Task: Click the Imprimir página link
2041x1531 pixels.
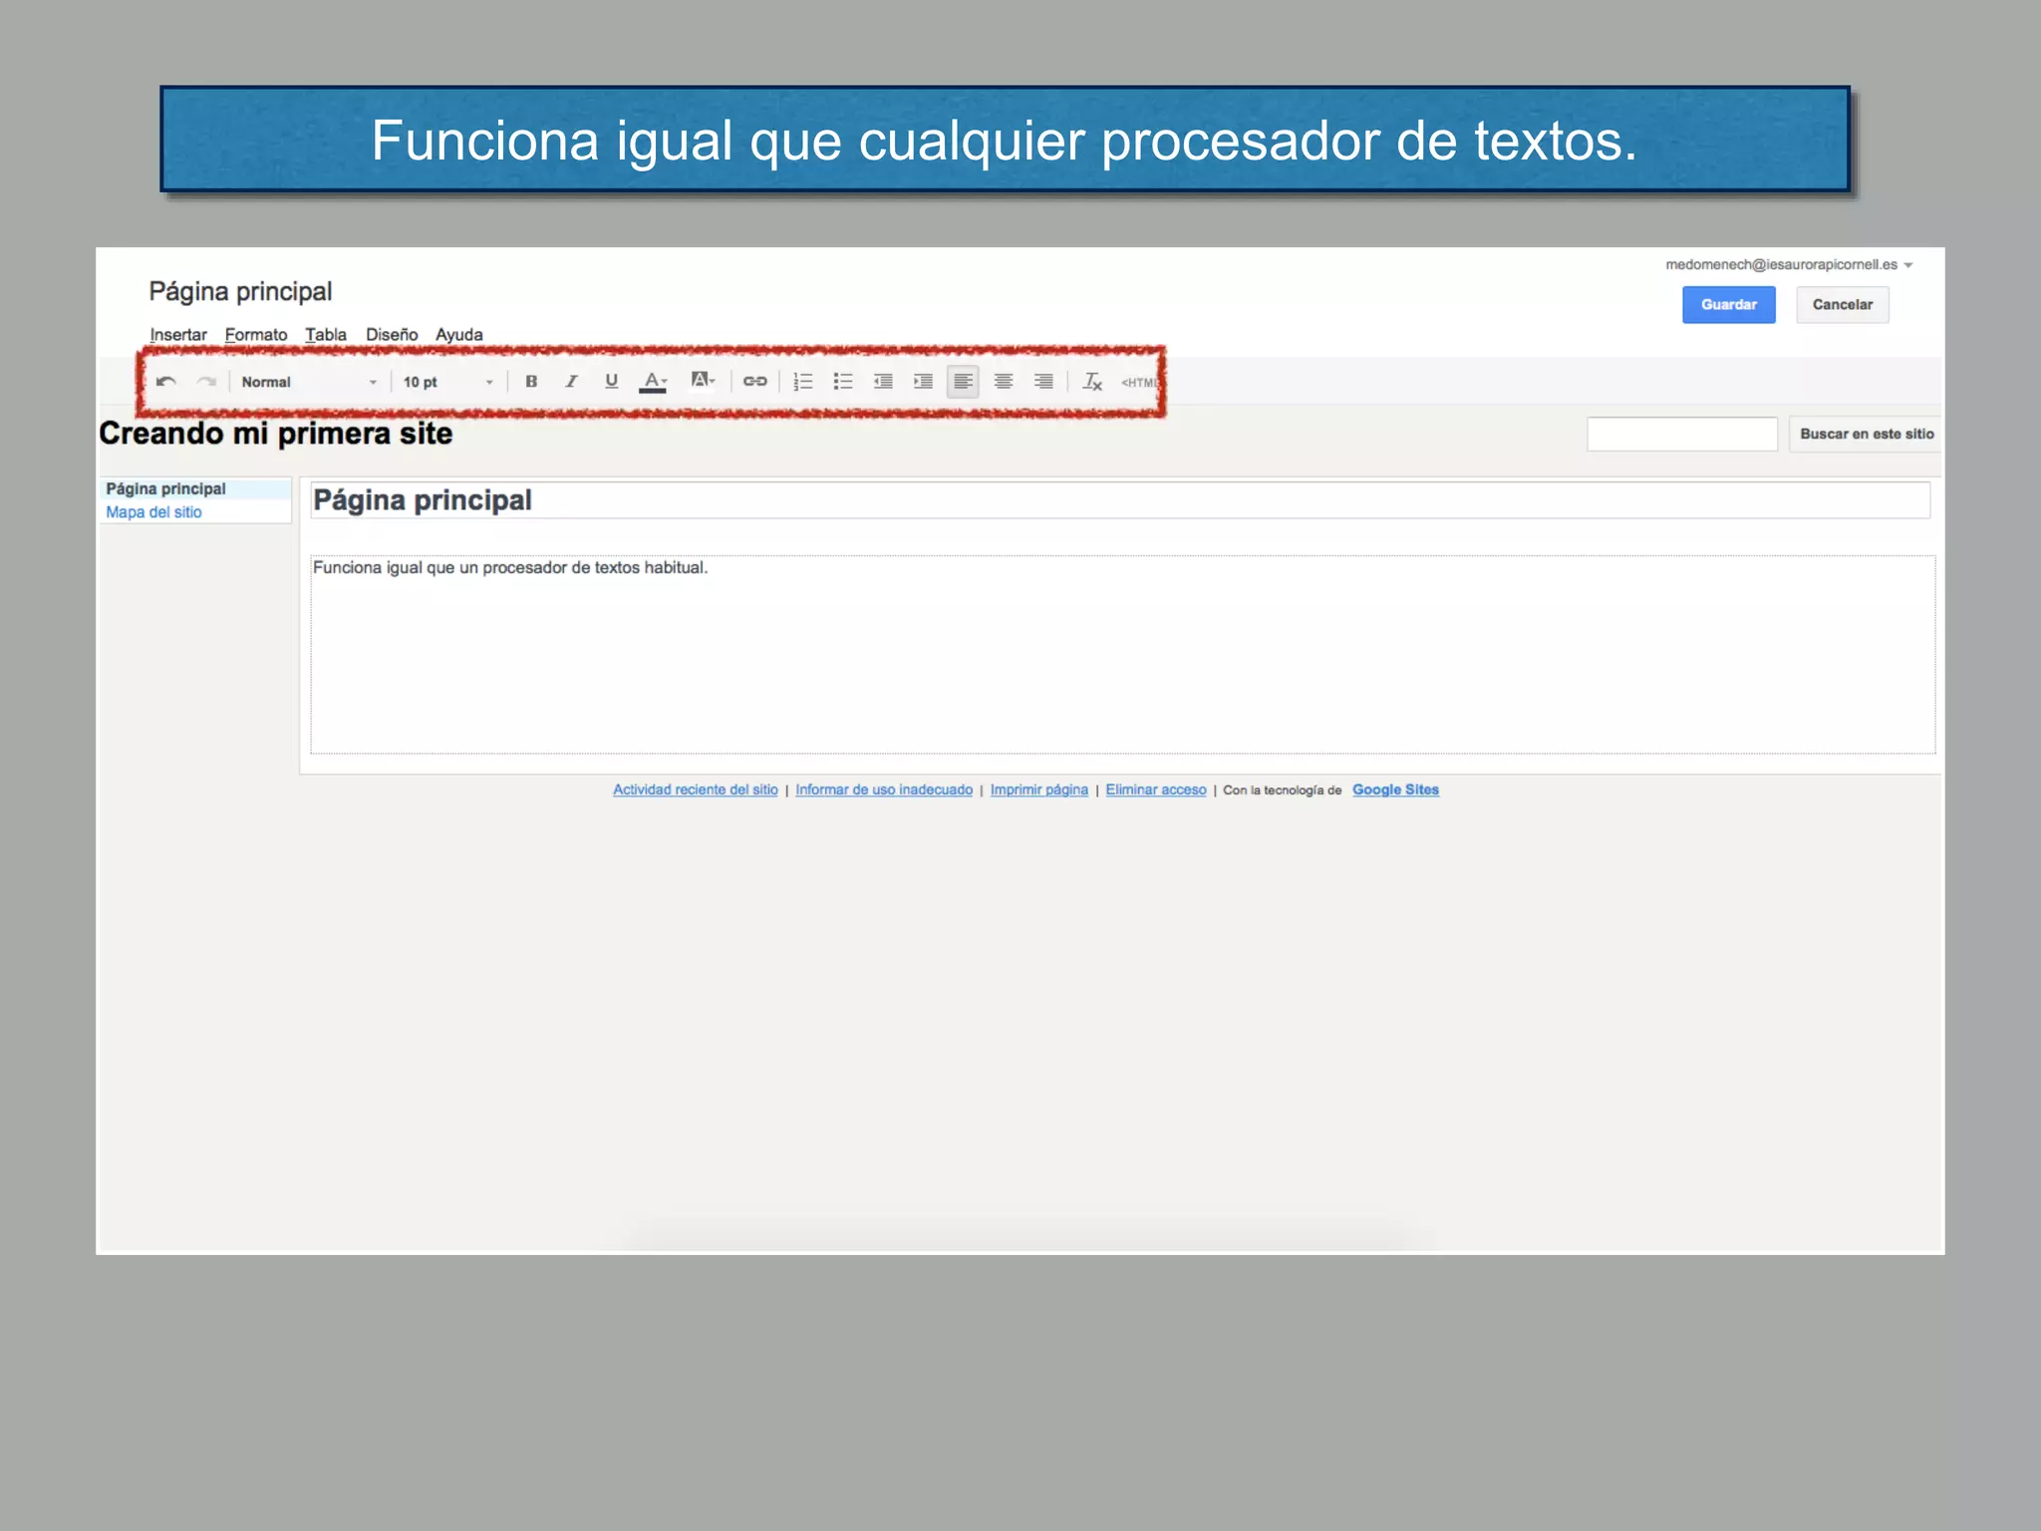Action: (1039, 789)
